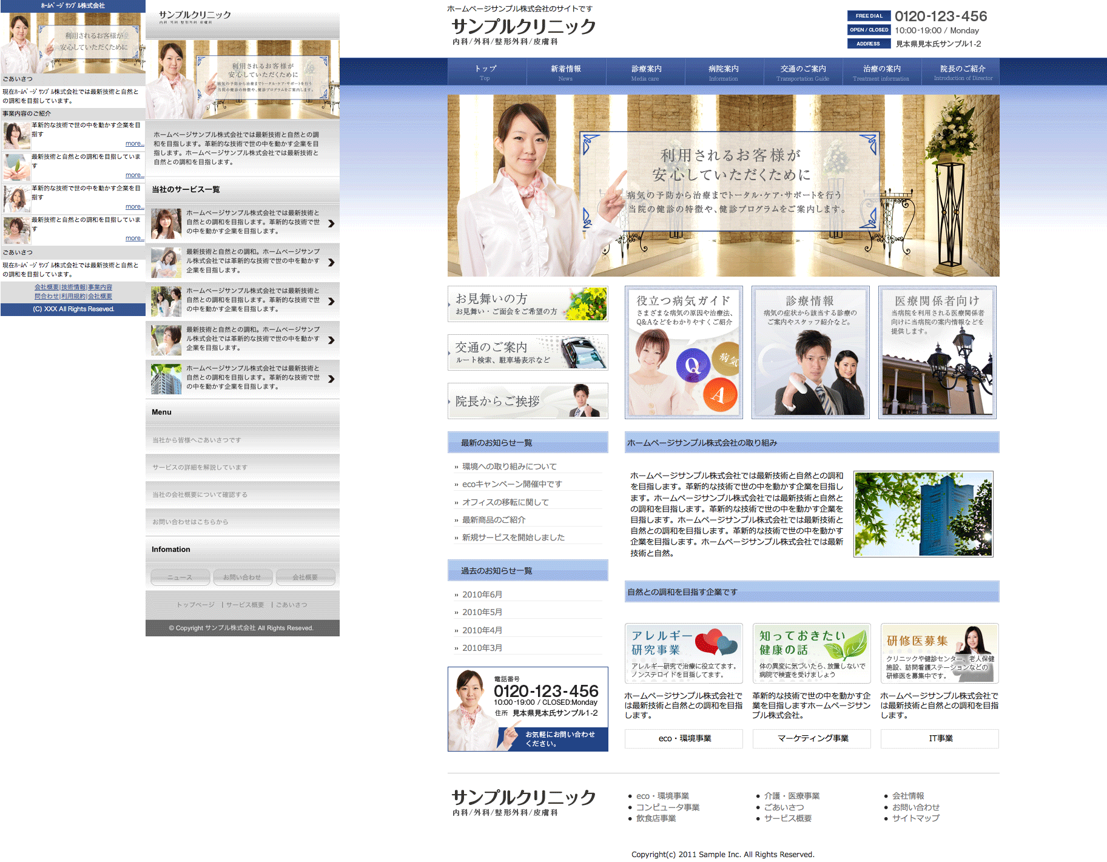Open the 院長からご挨拶 banner
Image resolution: width=1107 pixels, height=862 pixels.
click(528, 401)
